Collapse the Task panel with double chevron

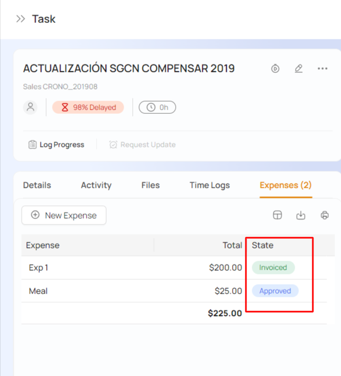pyautogui.click(x=21, y=19)
